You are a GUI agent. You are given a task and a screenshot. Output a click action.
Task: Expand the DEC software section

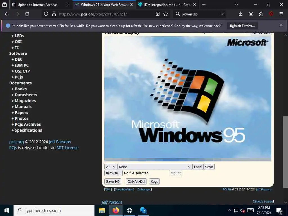pyautogui.click(x=17, y=59)
